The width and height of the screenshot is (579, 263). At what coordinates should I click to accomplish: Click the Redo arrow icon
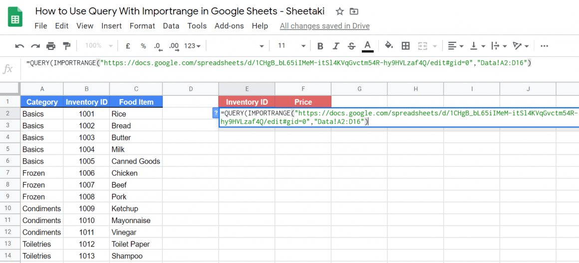(x=35, y=46)
